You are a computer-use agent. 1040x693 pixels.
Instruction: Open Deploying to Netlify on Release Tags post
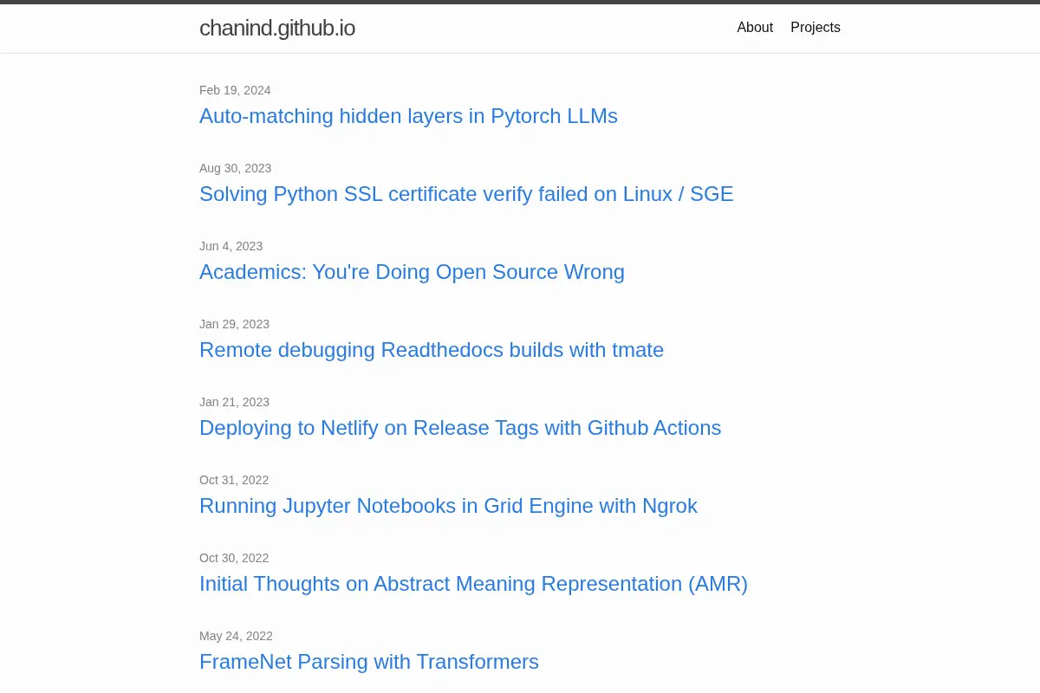(460, 428)
